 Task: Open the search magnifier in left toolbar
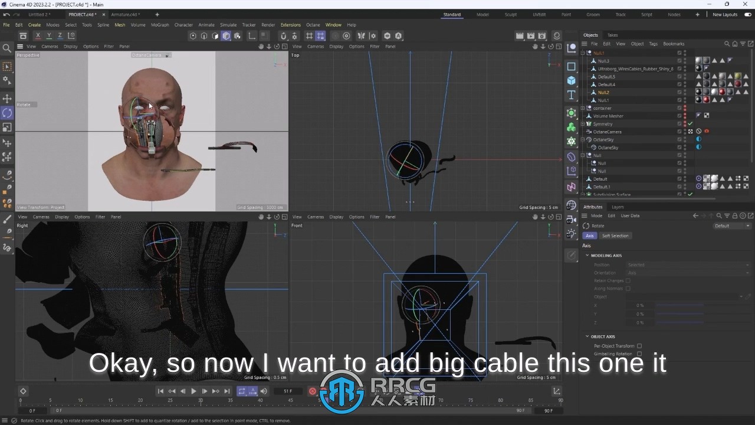pos(7,48)
